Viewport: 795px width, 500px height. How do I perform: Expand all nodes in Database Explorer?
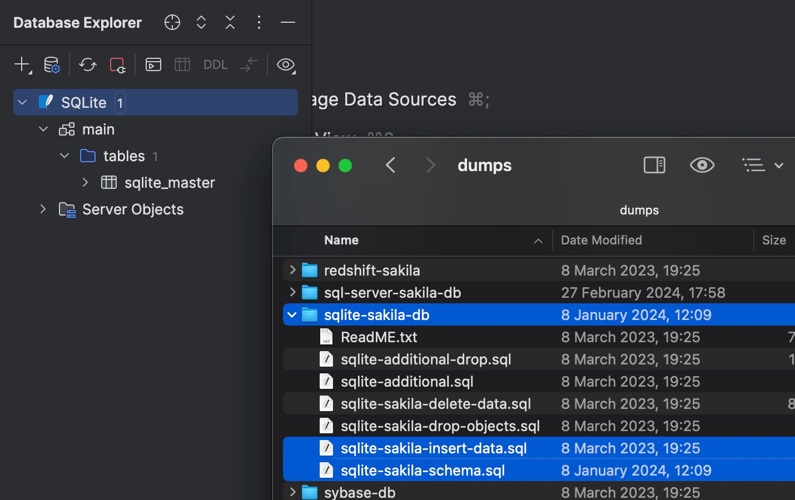201,22
